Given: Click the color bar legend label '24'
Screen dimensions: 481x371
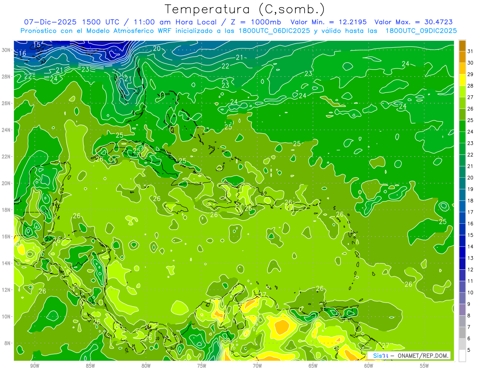Looking at the screenshot, I should pos(470,132).
